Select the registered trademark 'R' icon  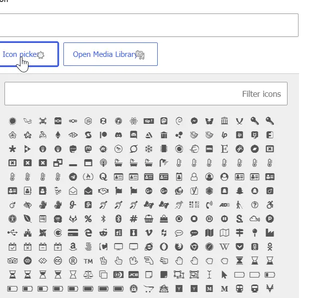(x=73, y=261)
